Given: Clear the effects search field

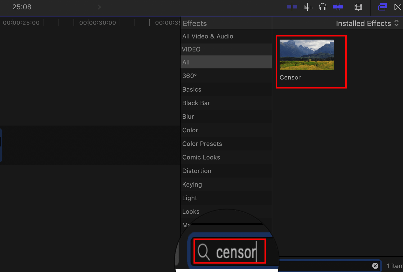Looking at the screenshot, I should pos(375,266).
